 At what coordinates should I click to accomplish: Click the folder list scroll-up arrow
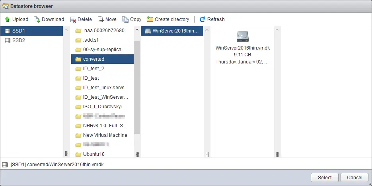tap(137, 30)
